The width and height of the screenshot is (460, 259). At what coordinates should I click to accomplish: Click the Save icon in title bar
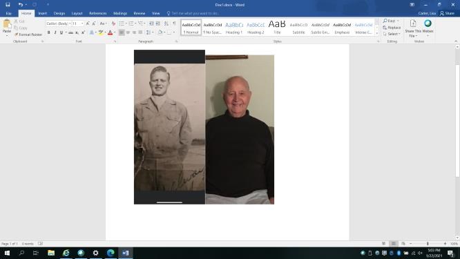click(x=8, y=5)
